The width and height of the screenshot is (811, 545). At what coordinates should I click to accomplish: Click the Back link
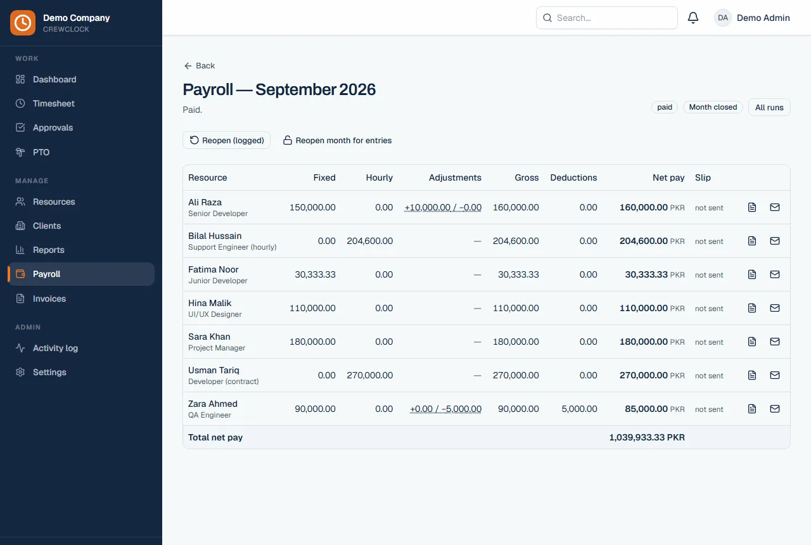(199, 66)
